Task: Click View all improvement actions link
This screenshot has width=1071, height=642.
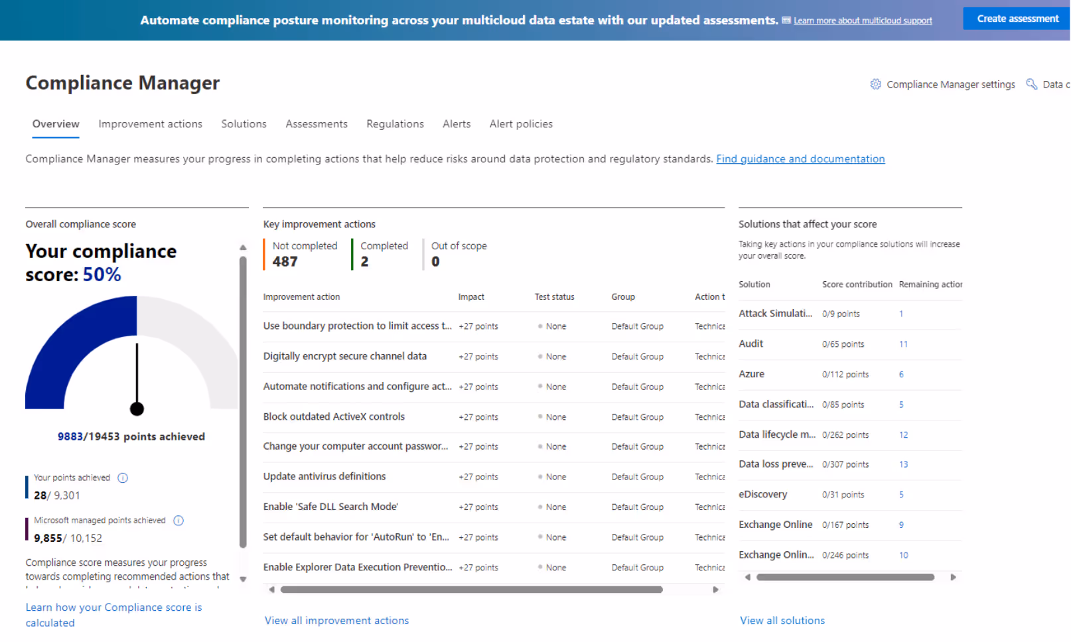Action: tap(336, 621)
